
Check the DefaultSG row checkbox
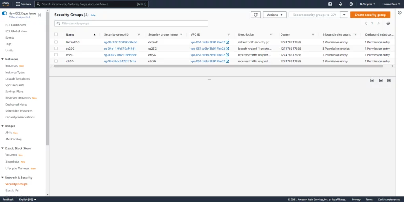pos(56,42)
